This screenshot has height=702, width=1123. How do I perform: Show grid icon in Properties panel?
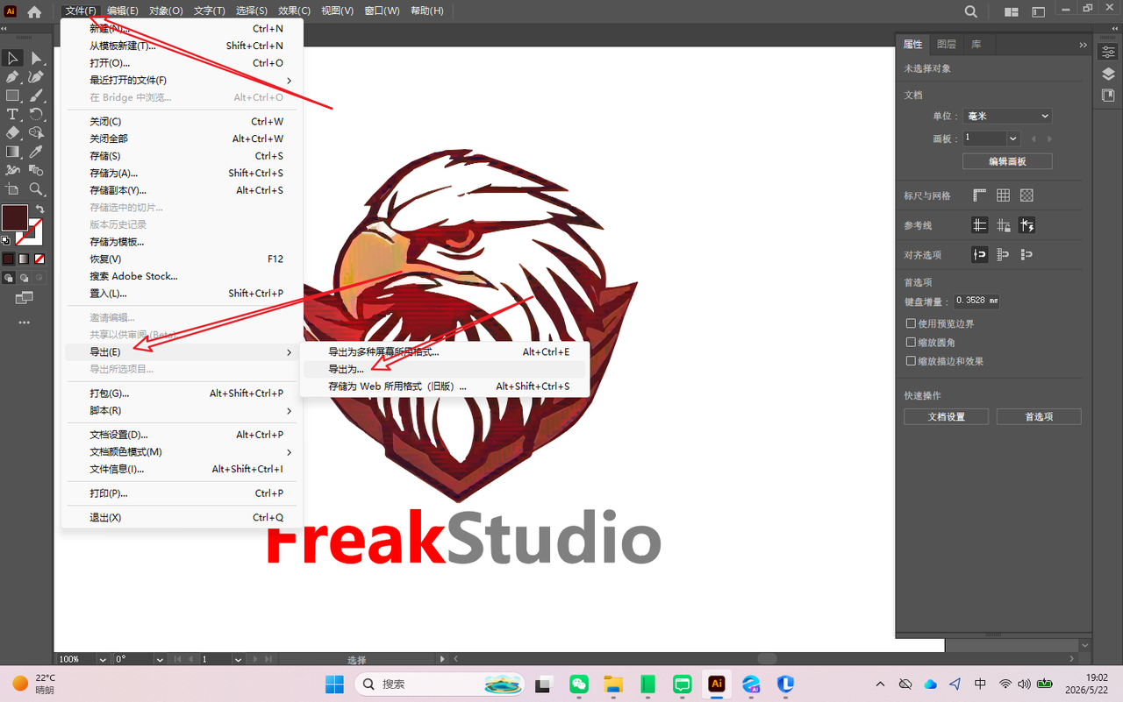1003,195
